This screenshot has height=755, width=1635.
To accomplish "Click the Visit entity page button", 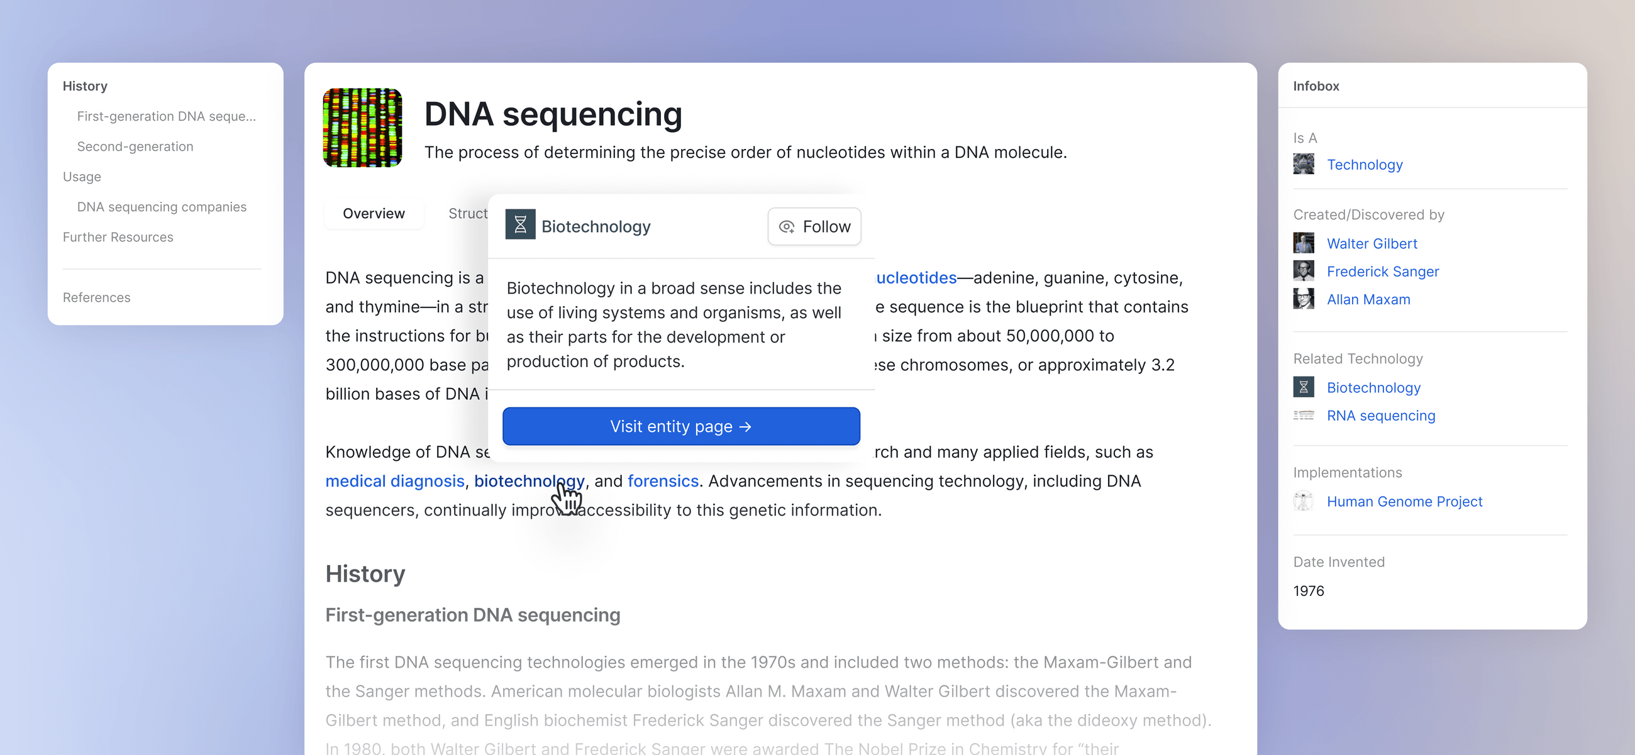I will tap(681, 426).
